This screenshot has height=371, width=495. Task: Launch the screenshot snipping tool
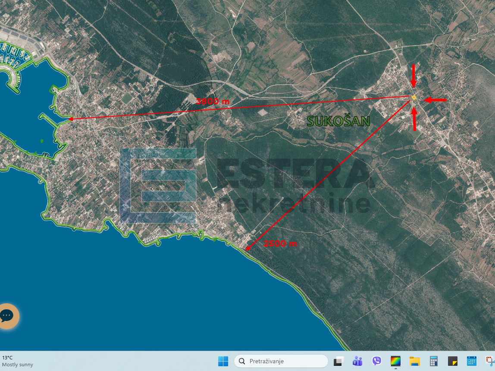pyautogui.click(x=490, y=361)
